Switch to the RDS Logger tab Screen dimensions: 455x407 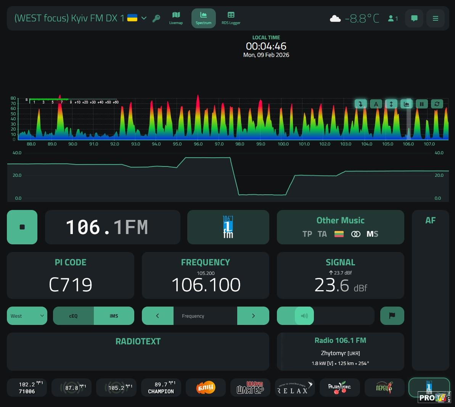(x=231, y=18)
